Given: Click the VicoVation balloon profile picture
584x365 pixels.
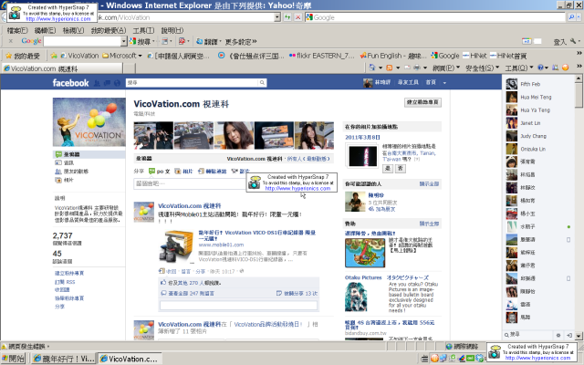Looking at the screenshot, I should point(89,122).
